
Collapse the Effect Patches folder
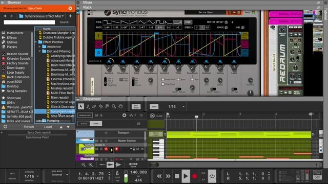click(x=36, y=42)
